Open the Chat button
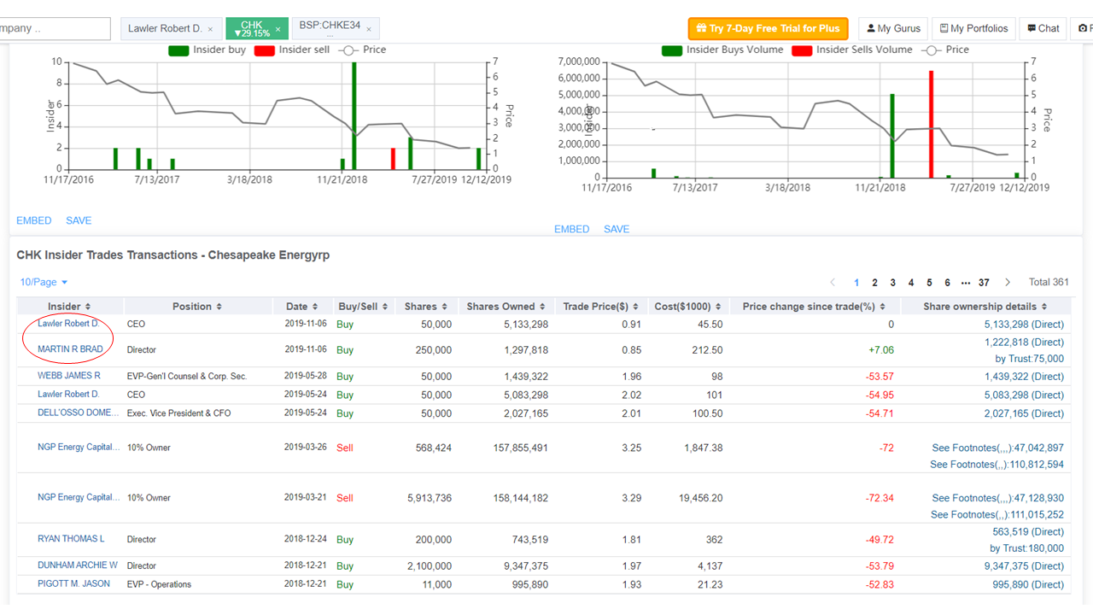 point(1043,28)
